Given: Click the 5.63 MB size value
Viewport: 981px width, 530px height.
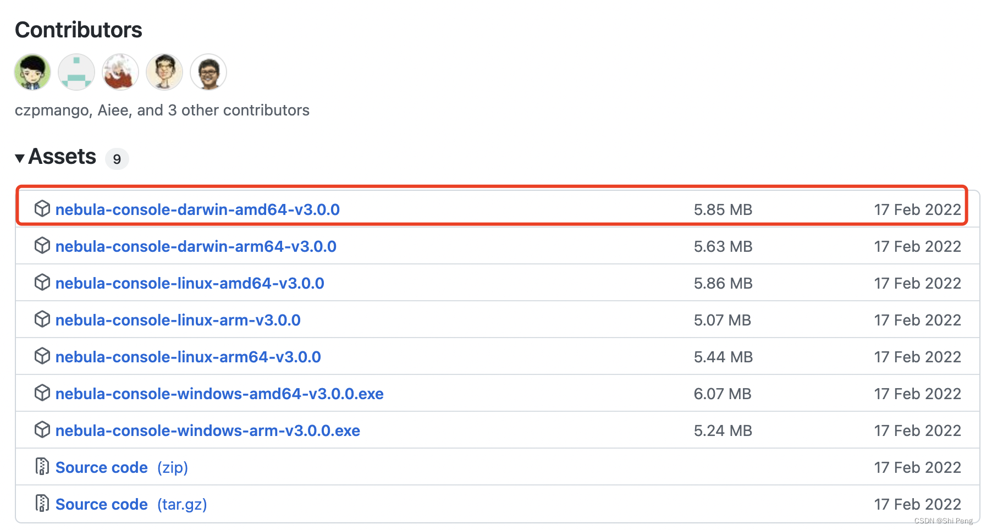Looking at the screenshot, I should click(x=723, y=246).
